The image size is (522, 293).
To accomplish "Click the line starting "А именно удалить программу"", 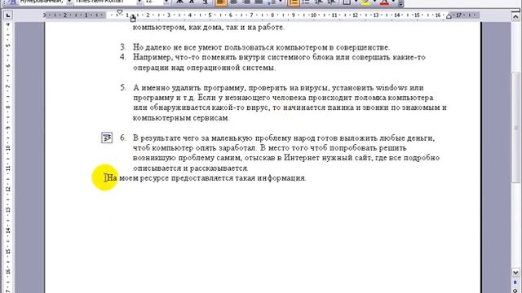I will click(x=278, y=88).
